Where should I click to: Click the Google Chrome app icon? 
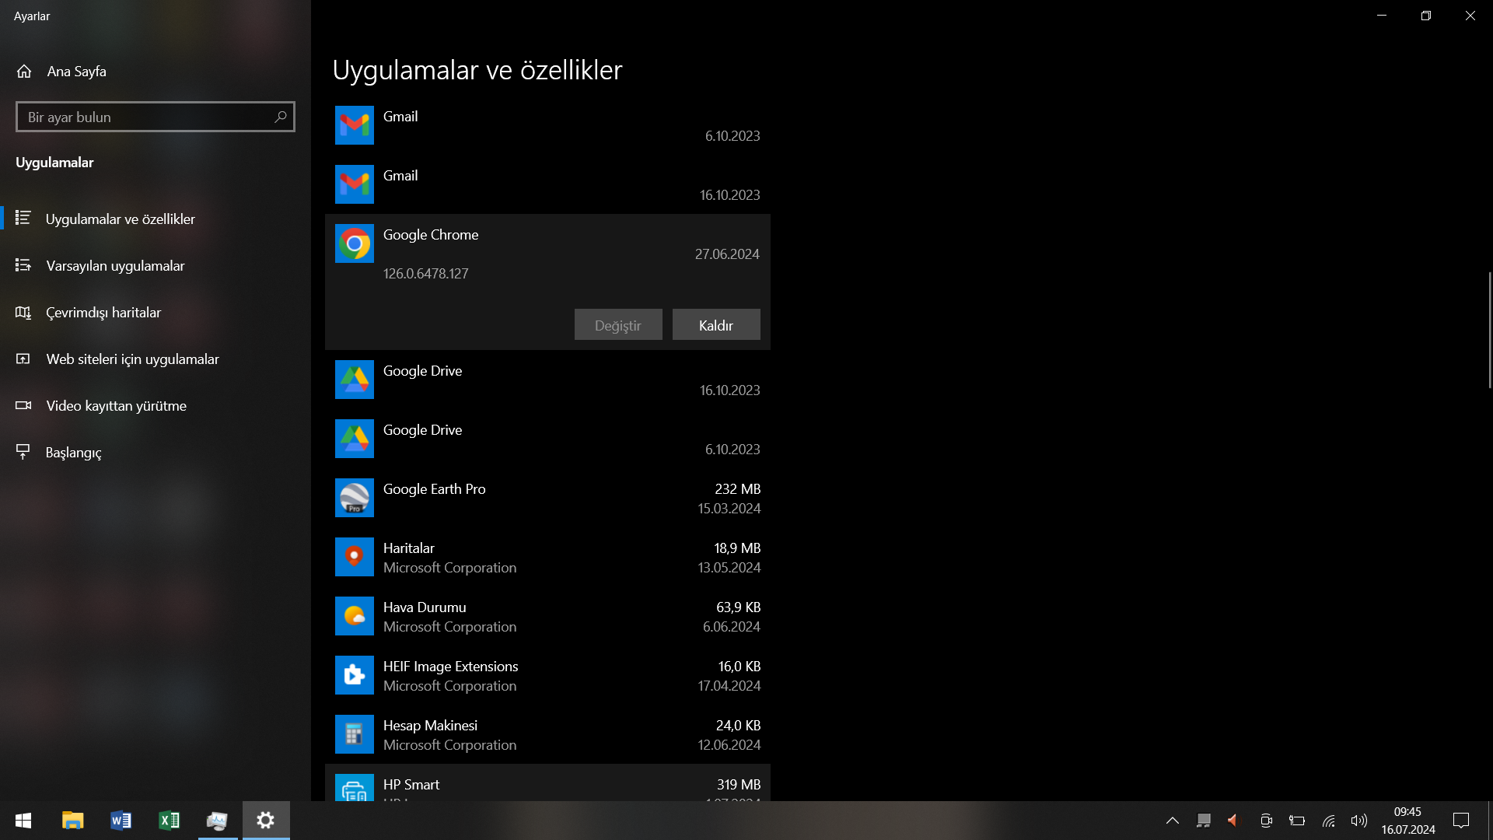point(354,244)
